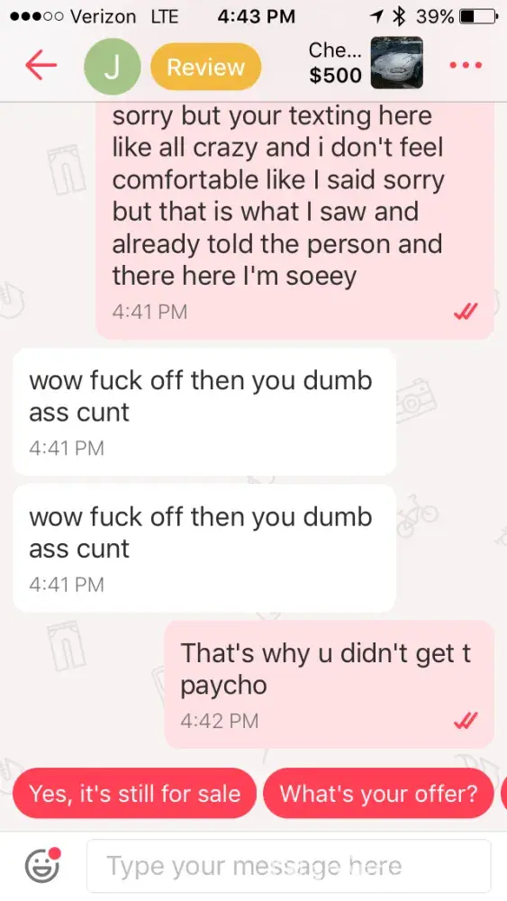Select the first 'wow fuck off' message bubble
507x901 pixels.
point(204,412)
